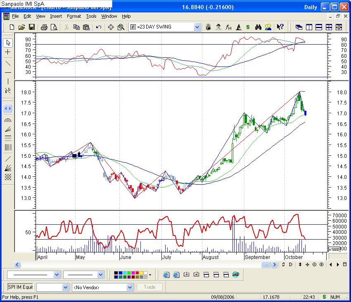Open the first line style dropdown
351x302 pixels.
click(57, 275)
